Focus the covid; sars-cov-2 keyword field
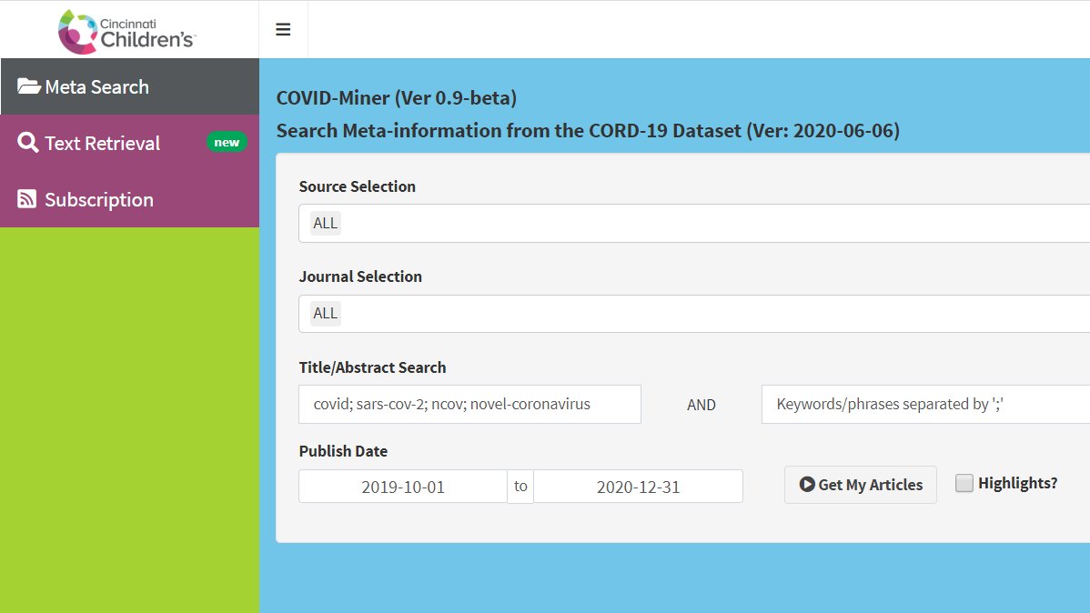Viewport: 1090px width, 613px height. tap(469, 405)
